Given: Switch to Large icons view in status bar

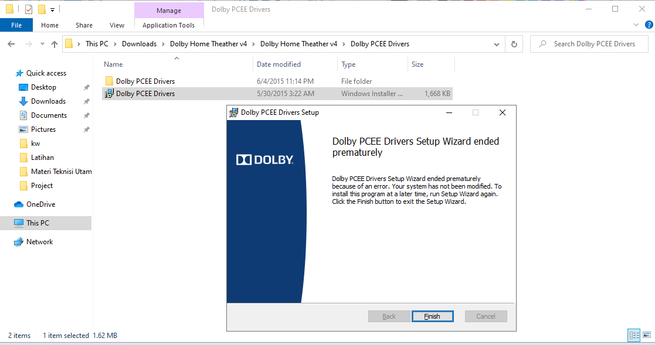Looking at the screenshot, I should coord(647,335).
